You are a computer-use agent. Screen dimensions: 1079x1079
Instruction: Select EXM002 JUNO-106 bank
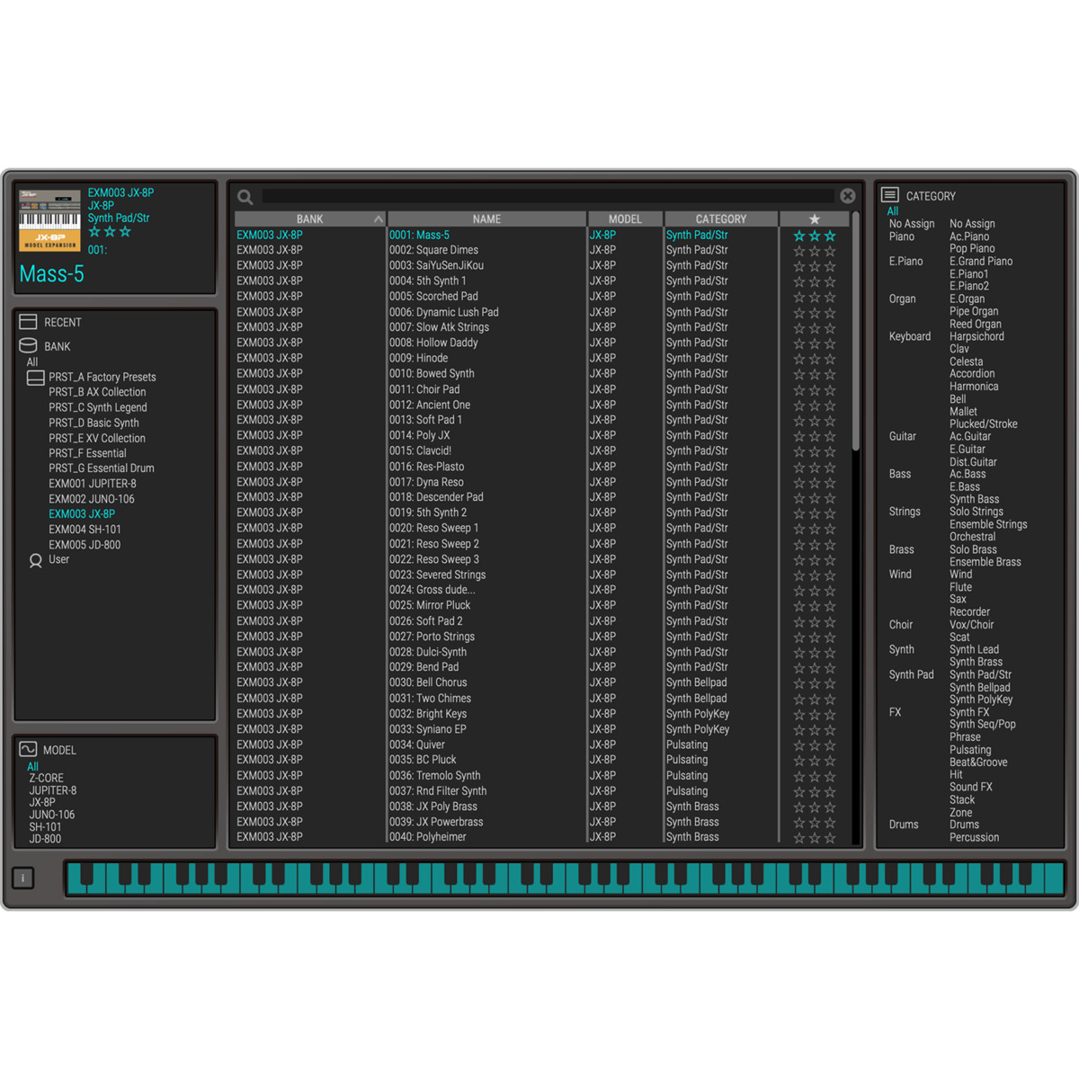tap(92, 499)
